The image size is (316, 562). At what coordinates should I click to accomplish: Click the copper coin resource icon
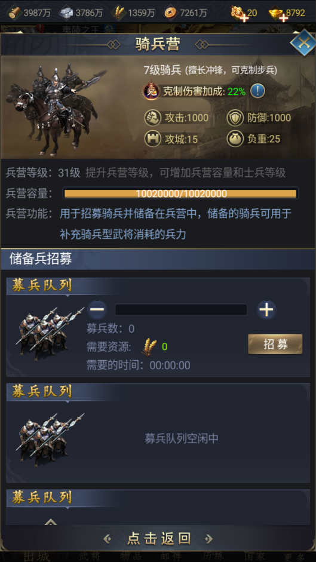click(x=170, y=13)
